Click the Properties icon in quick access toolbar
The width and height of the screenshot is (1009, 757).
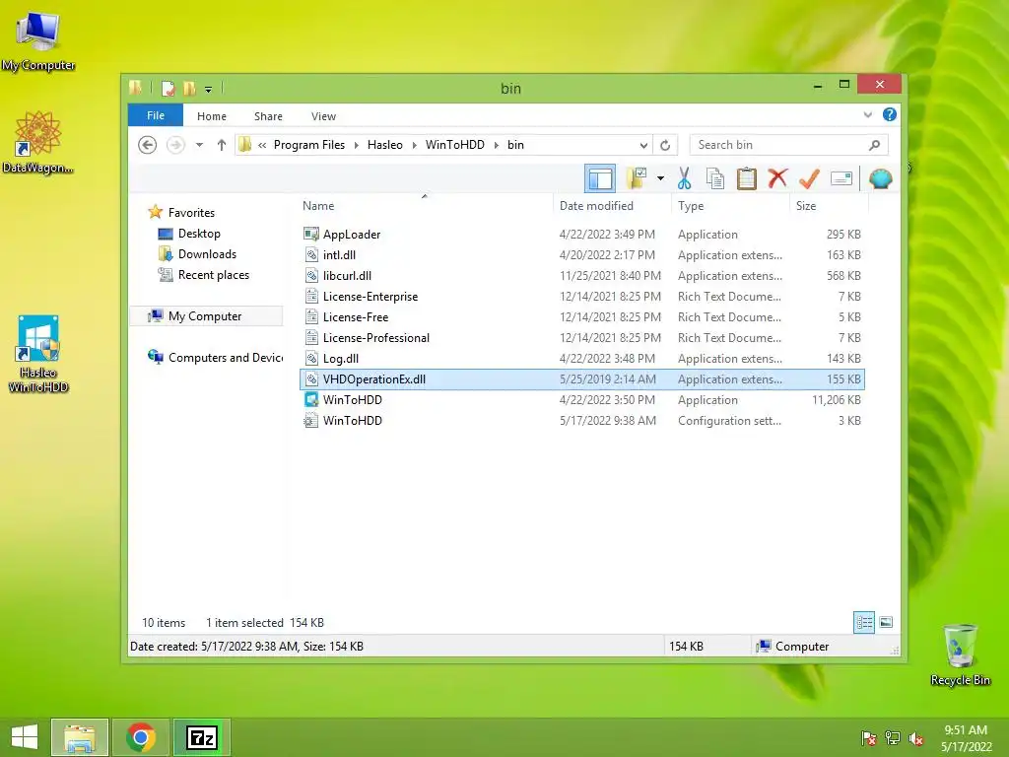[168, 88]
